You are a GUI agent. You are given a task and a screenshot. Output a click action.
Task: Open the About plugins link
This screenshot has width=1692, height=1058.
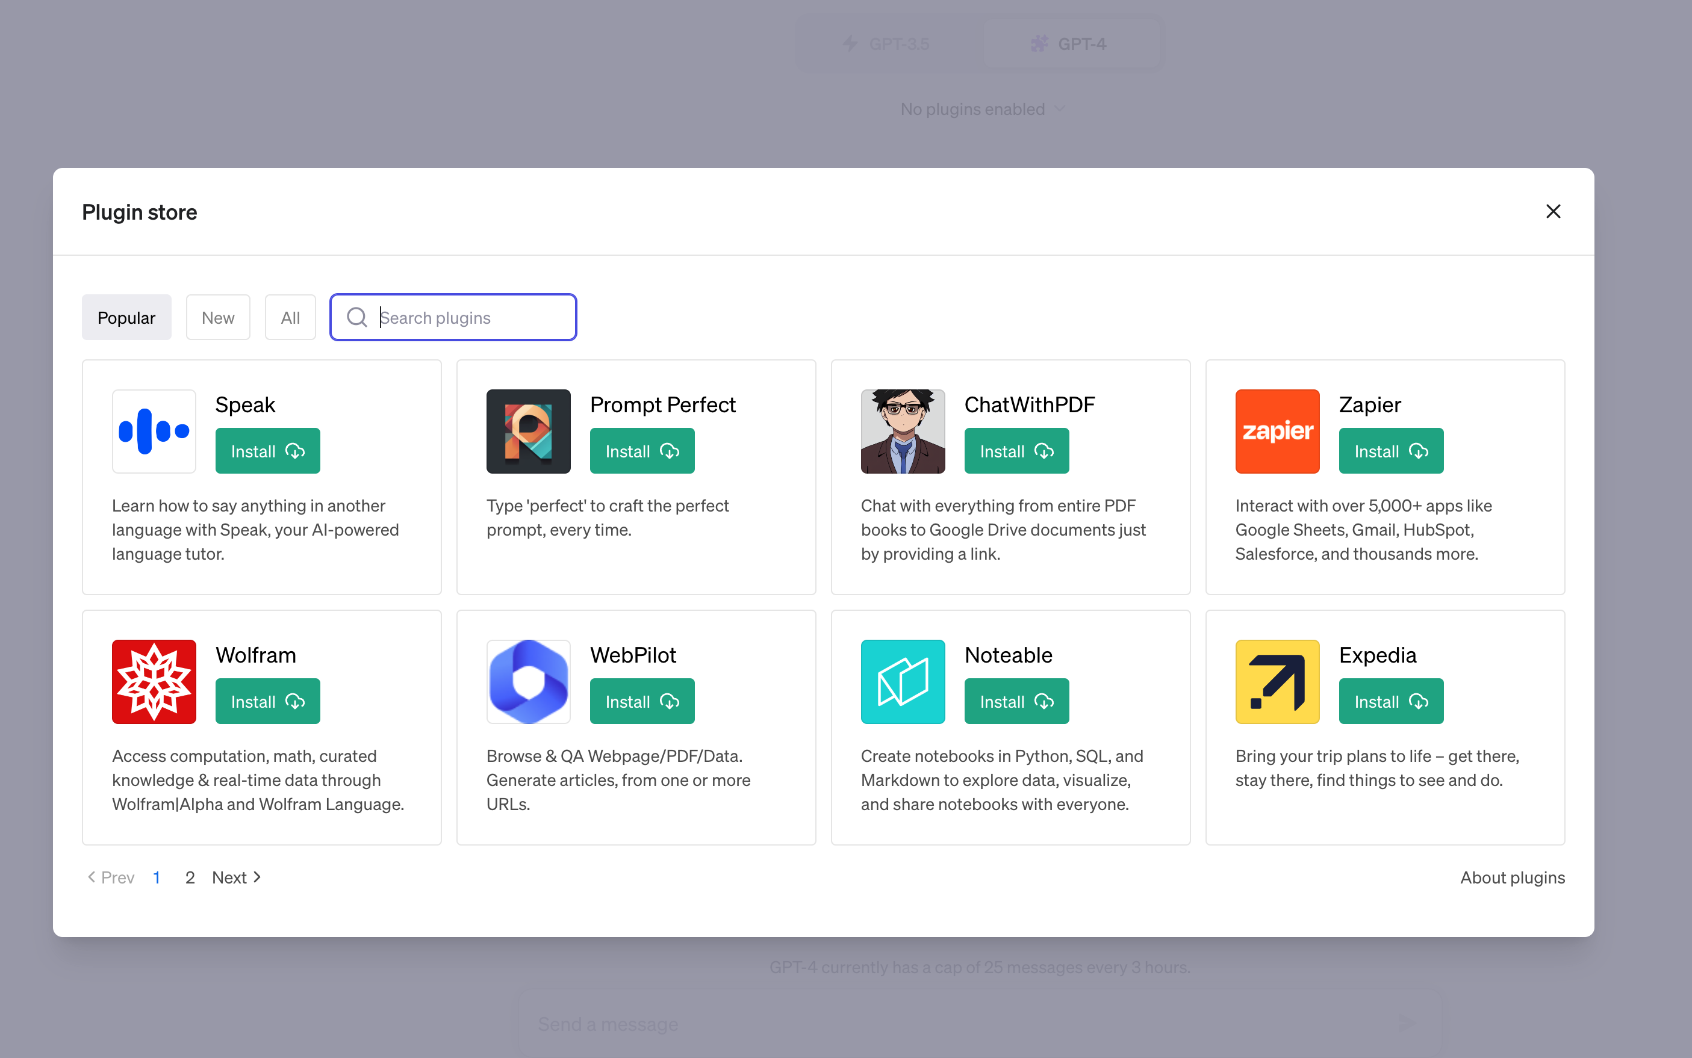[1513, 877]
